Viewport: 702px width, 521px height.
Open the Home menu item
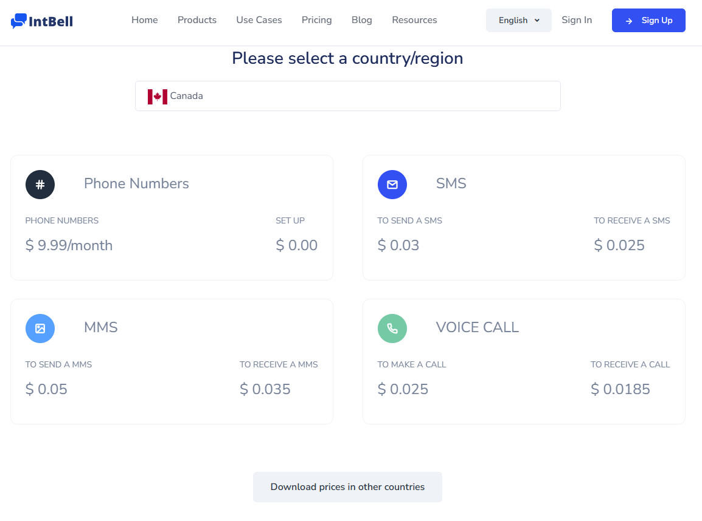pyautogui.click(x=145, y=20)
